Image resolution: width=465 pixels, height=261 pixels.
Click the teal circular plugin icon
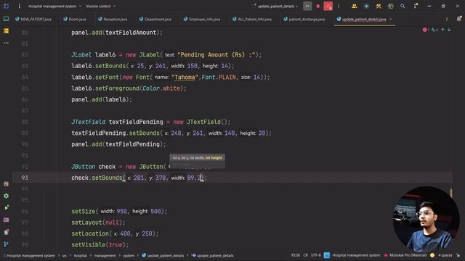pyautogui.click(x=366, y=7)
